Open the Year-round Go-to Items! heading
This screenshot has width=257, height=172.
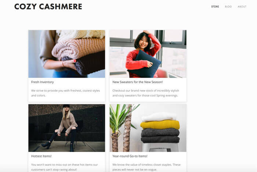(x=130, y=156)
